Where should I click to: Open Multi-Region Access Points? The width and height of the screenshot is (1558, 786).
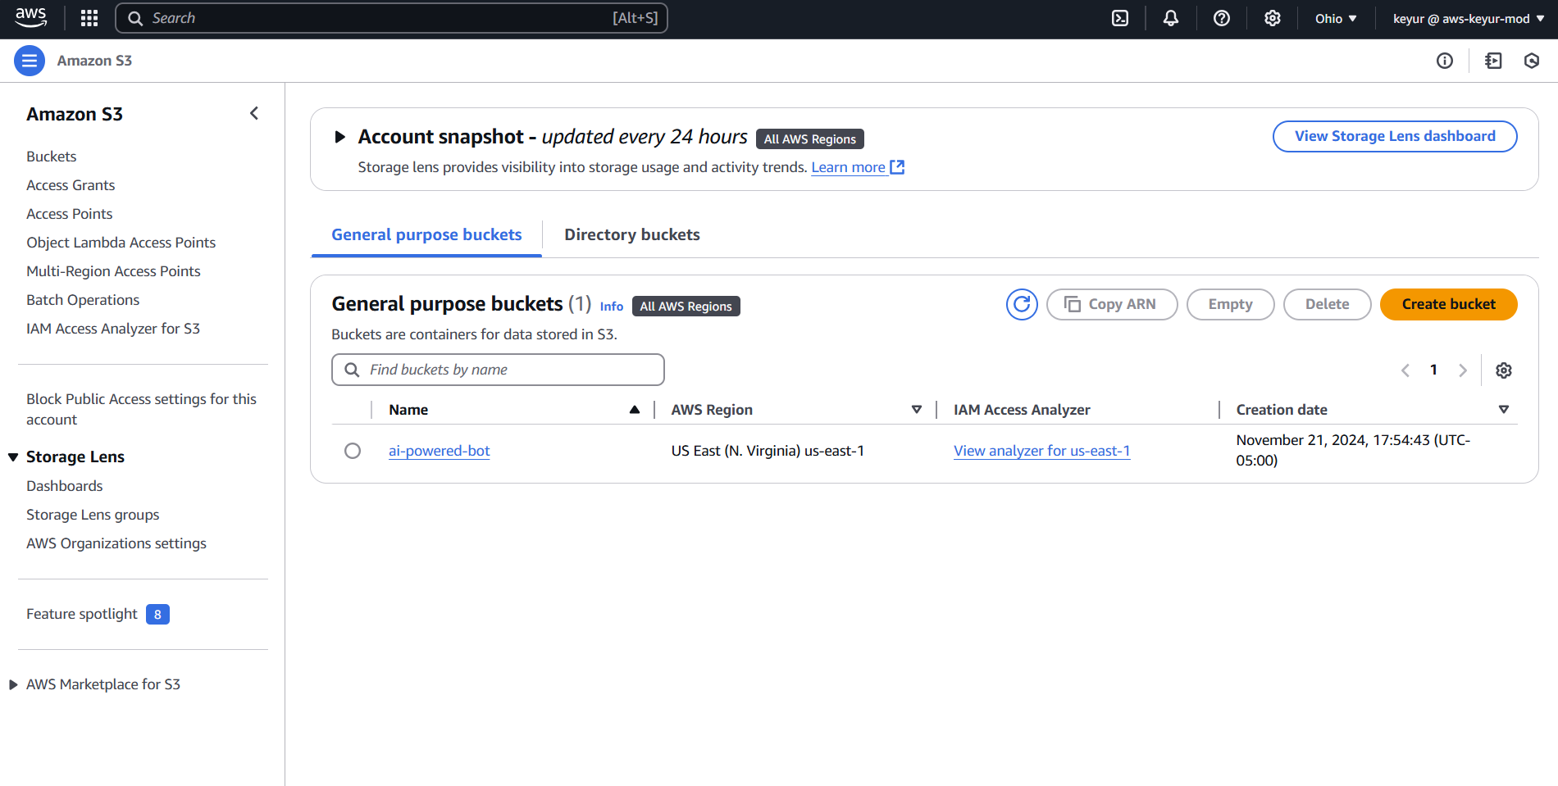[113, 271]
